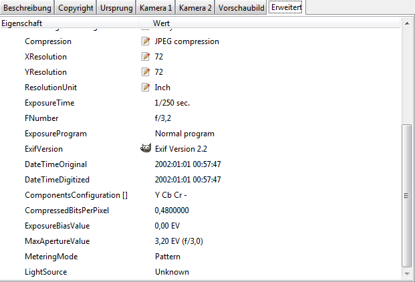Click the scrollbar down arrow
415x282 pixels.
pyautogui.click(x=407, y=274)
